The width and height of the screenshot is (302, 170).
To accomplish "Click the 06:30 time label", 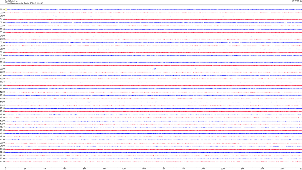I will (2, 52).
